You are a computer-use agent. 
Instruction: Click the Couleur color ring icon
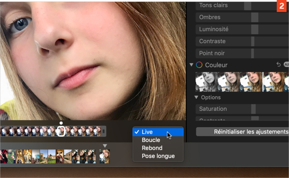tap(199, 65)
